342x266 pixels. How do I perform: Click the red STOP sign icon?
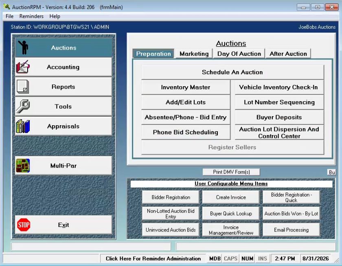point(24,225)
